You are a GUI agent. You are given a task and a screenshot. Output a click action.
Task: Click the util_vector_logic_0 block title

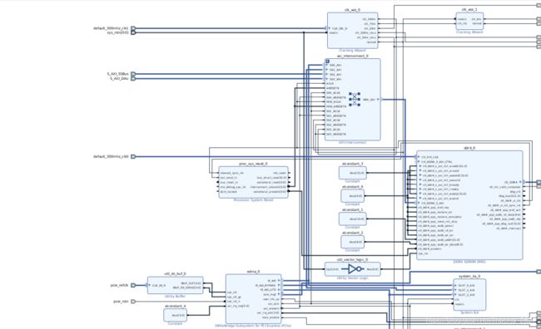tap(352, 260)
